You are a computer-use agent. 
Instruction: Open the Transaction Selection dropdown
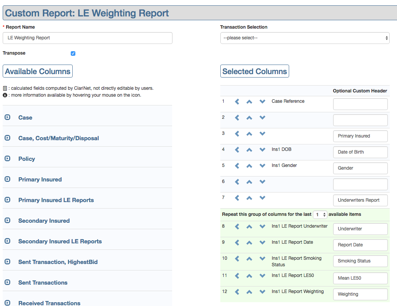(x=304, y=38)
